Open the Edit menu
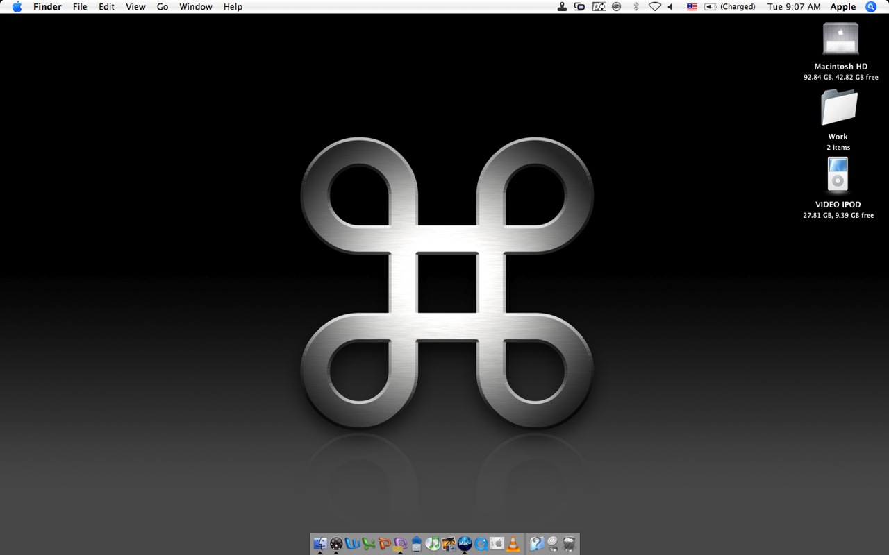The height and width of the screenshot is (555, 889). click(x=106, y=7)
